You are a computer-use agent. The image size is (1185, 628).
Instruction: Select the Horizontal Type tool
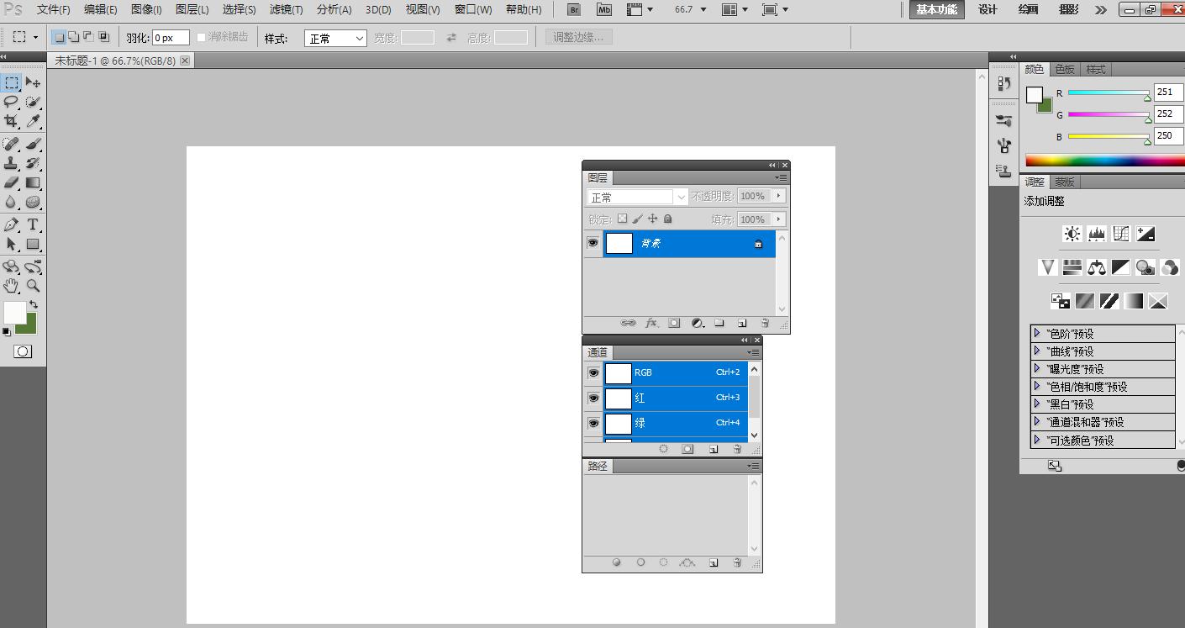(x=33, y=224)
